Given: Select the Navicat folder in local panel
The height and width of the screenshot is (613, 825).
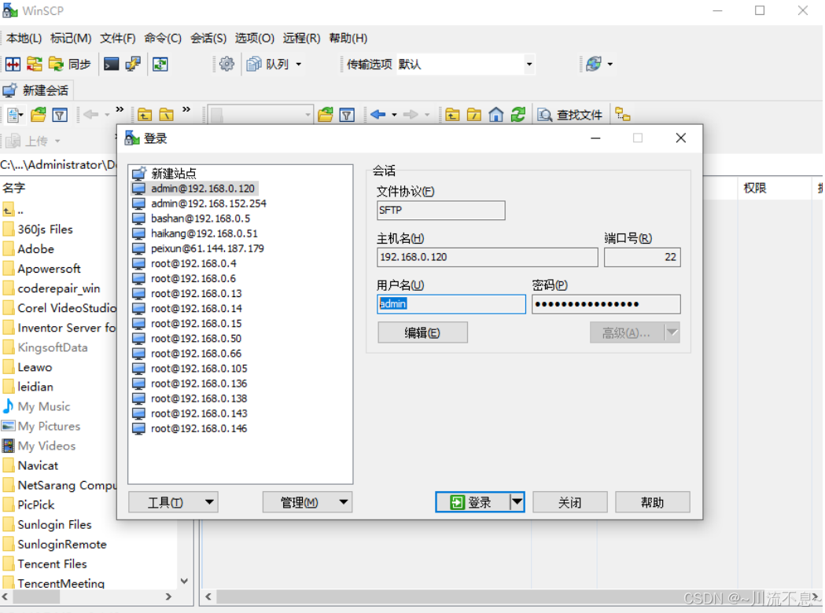Looking at the screenshot, I should point(38,465).
